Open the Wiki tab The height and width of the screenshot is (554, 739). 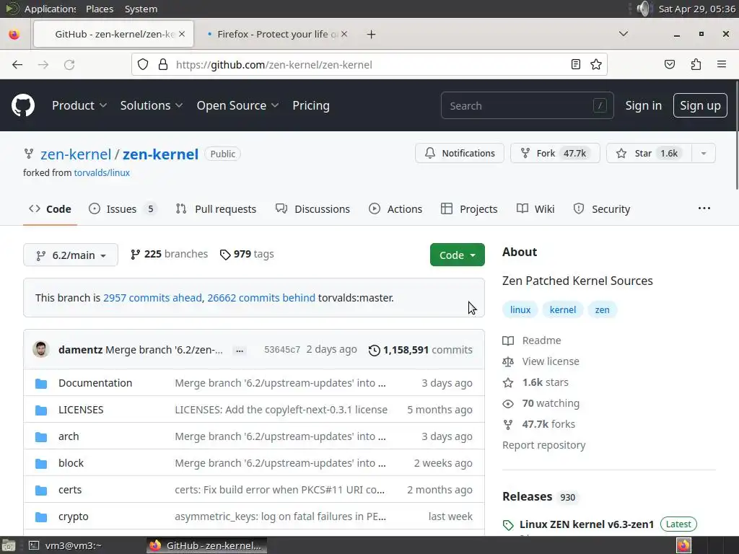[x=535, y=208]
